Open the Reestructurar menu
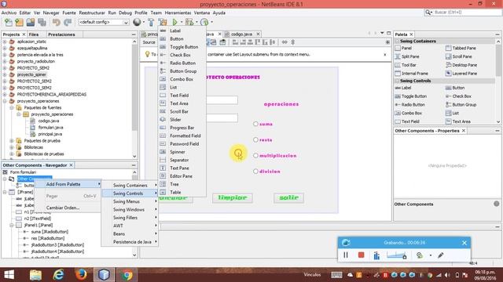 pyautogui.click(x=92, y=13)
